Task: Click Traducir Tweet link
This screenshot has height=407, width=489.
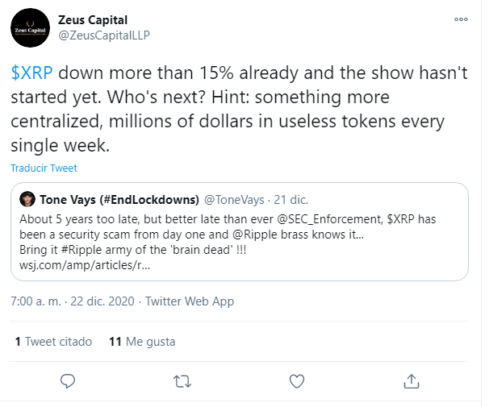Action: click(44, 168)
